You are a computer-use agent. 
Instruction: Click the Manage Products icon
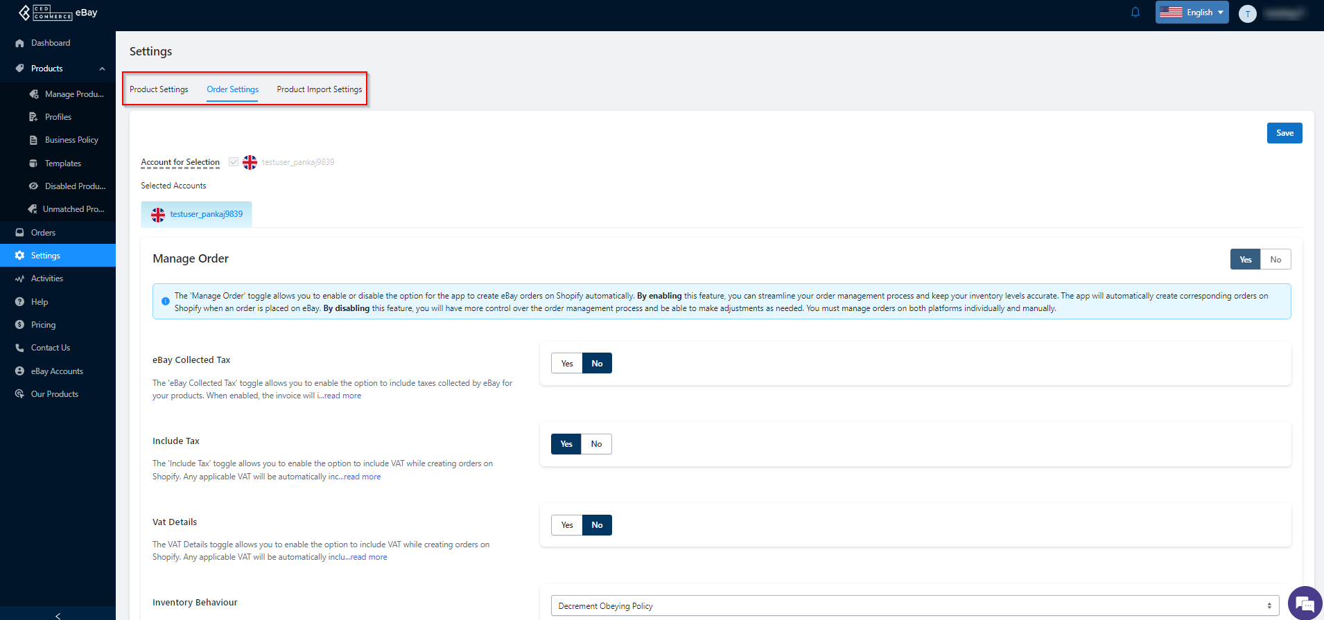pyautogui.click(x=33, y=94)
